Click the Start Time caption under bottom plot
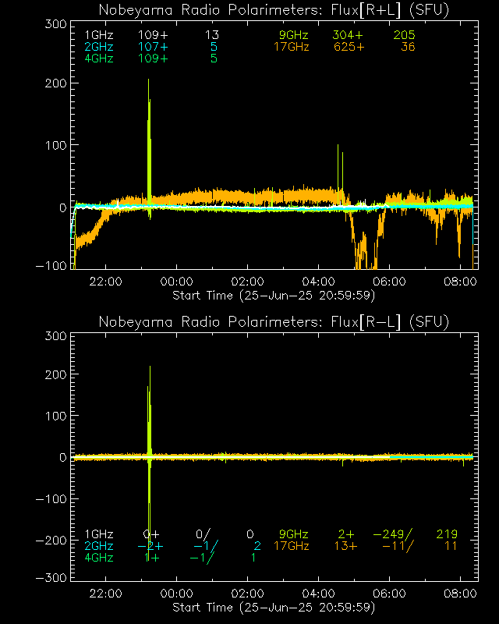499x624 pixels. 274,608
